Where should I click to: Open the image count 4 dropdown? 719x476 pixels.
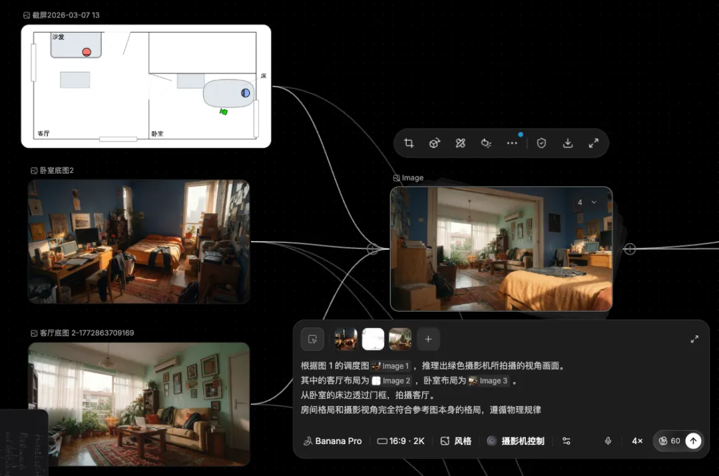[x=587, y=202]
